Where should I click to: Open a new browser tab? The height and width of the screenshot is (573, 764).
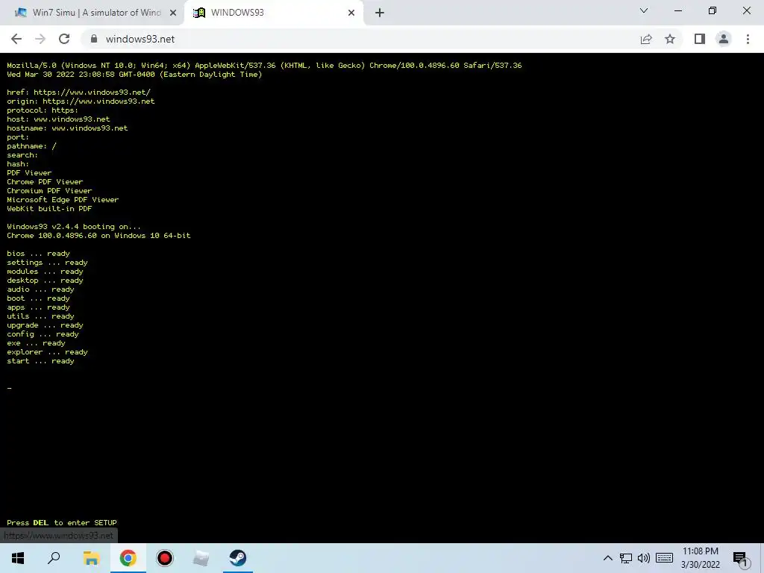[x=380, y=13]
